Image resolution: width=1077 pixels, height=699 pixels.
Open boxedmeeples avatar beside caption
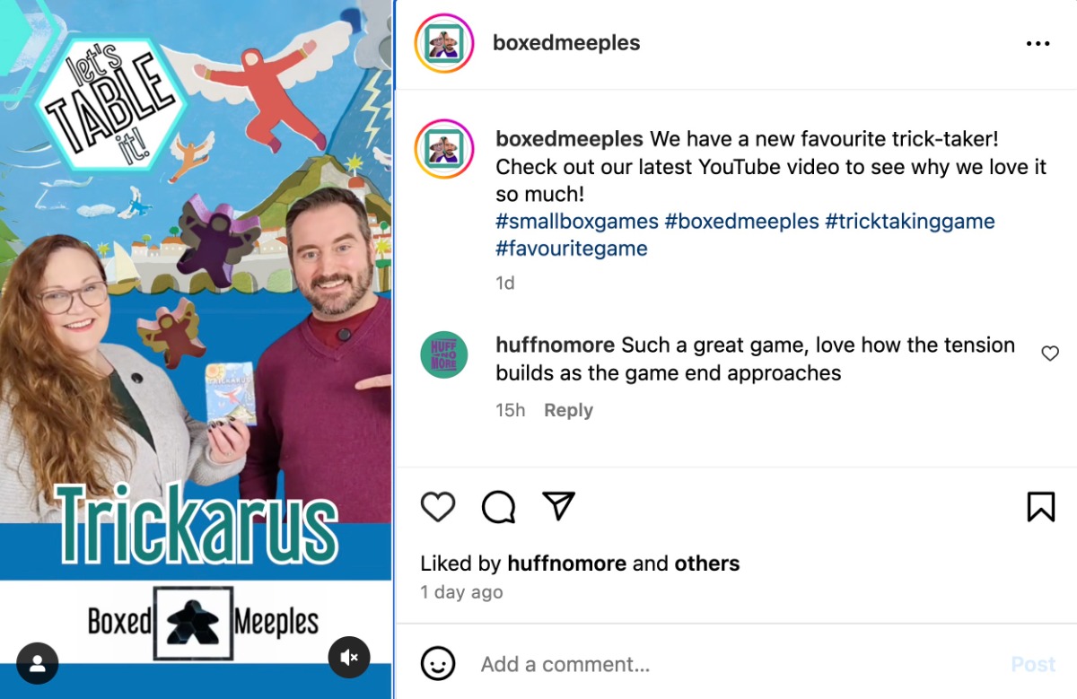[x=443, y=148]
